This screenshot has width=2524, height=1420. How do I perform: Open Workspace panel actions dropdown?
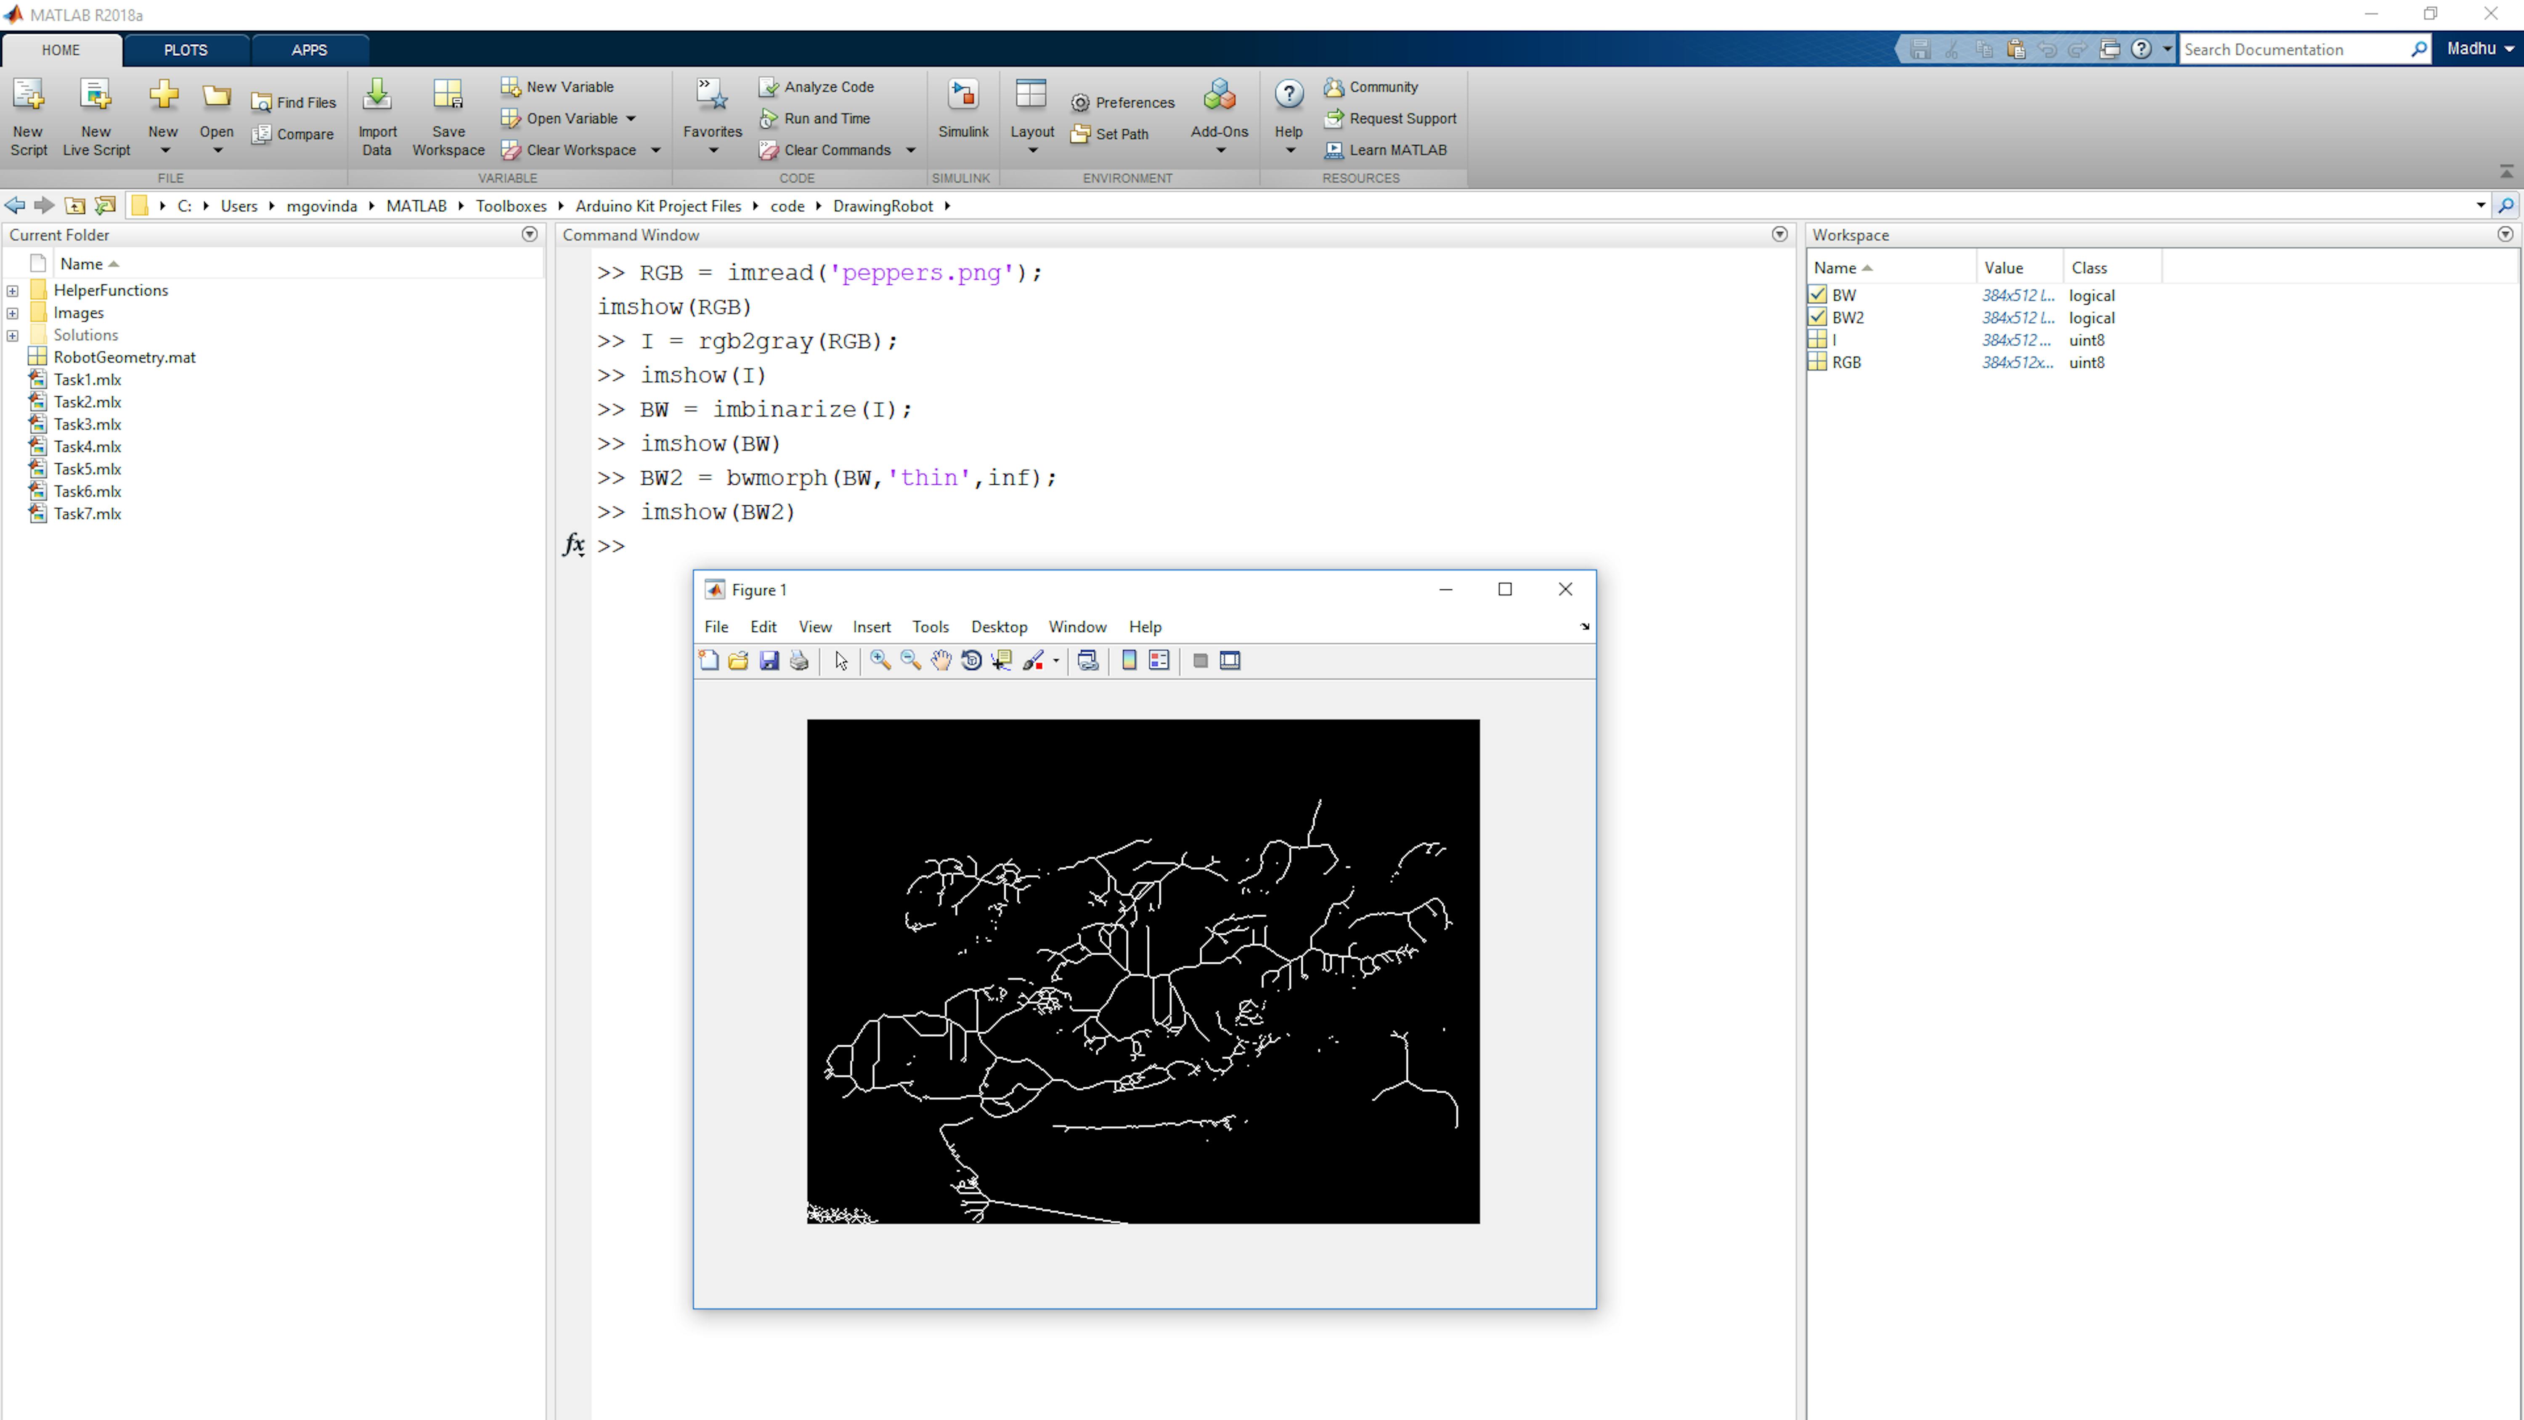2505,235
